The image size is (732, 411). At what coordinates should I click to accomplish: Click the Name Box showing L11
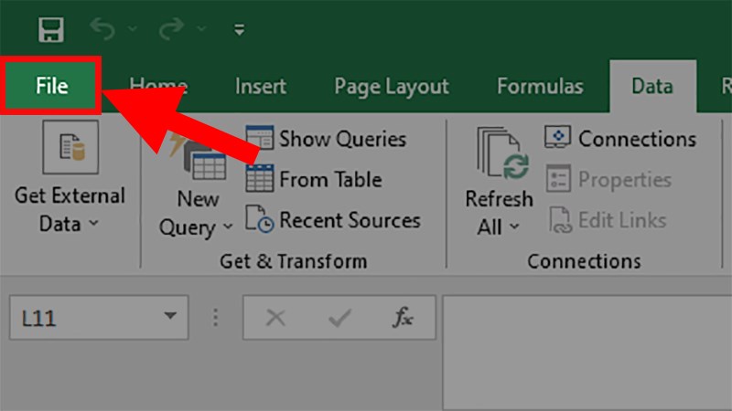pyautogui.click(x=99, y=317)
